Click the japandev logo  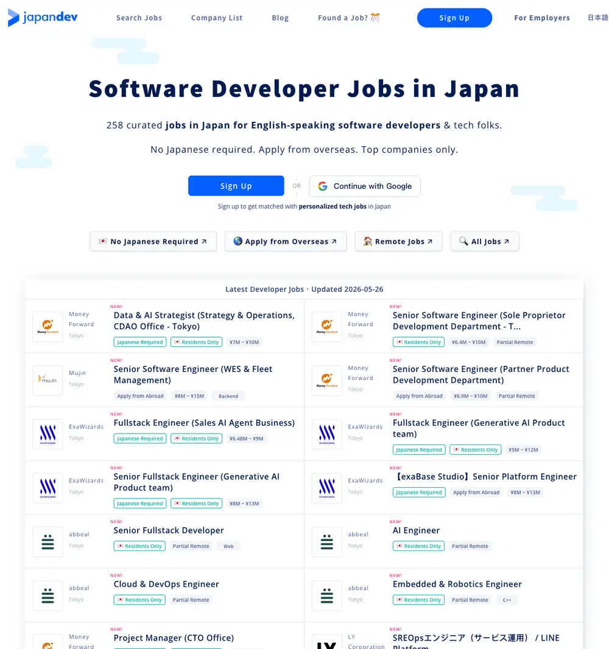pos(43,18)
